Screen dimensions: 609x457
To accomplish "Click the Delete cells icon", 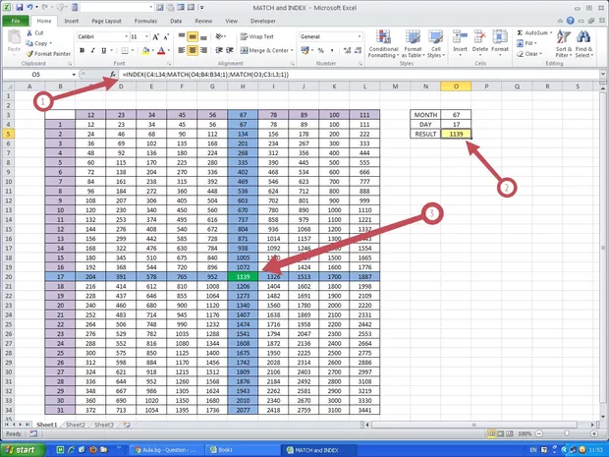I will [480, 37].
